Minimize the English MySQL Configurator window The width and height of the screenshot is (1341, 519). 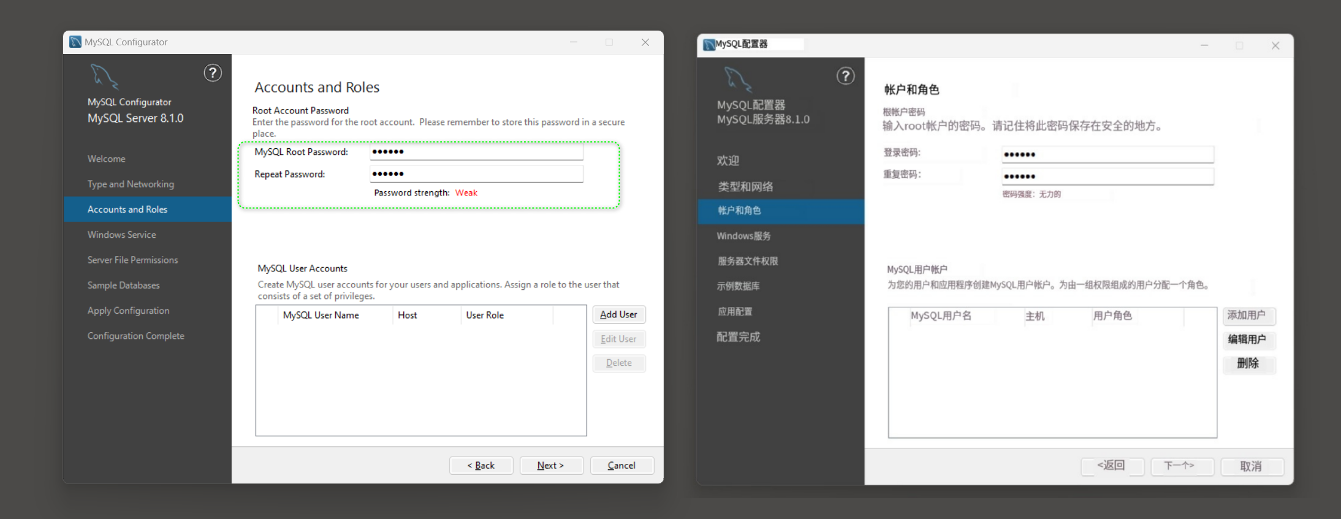click(x=574, y=42)
